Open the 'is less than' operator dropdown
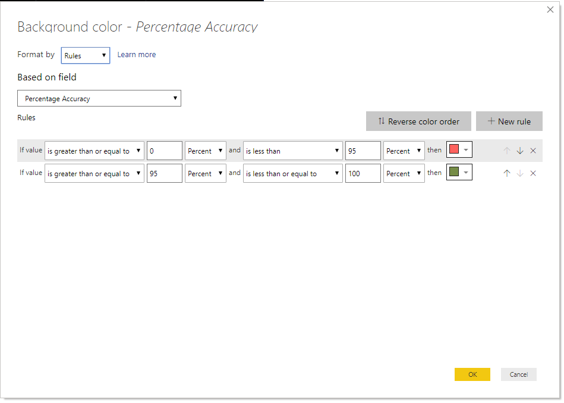Screen dimensions: 564x403 (x=293, y=151)
